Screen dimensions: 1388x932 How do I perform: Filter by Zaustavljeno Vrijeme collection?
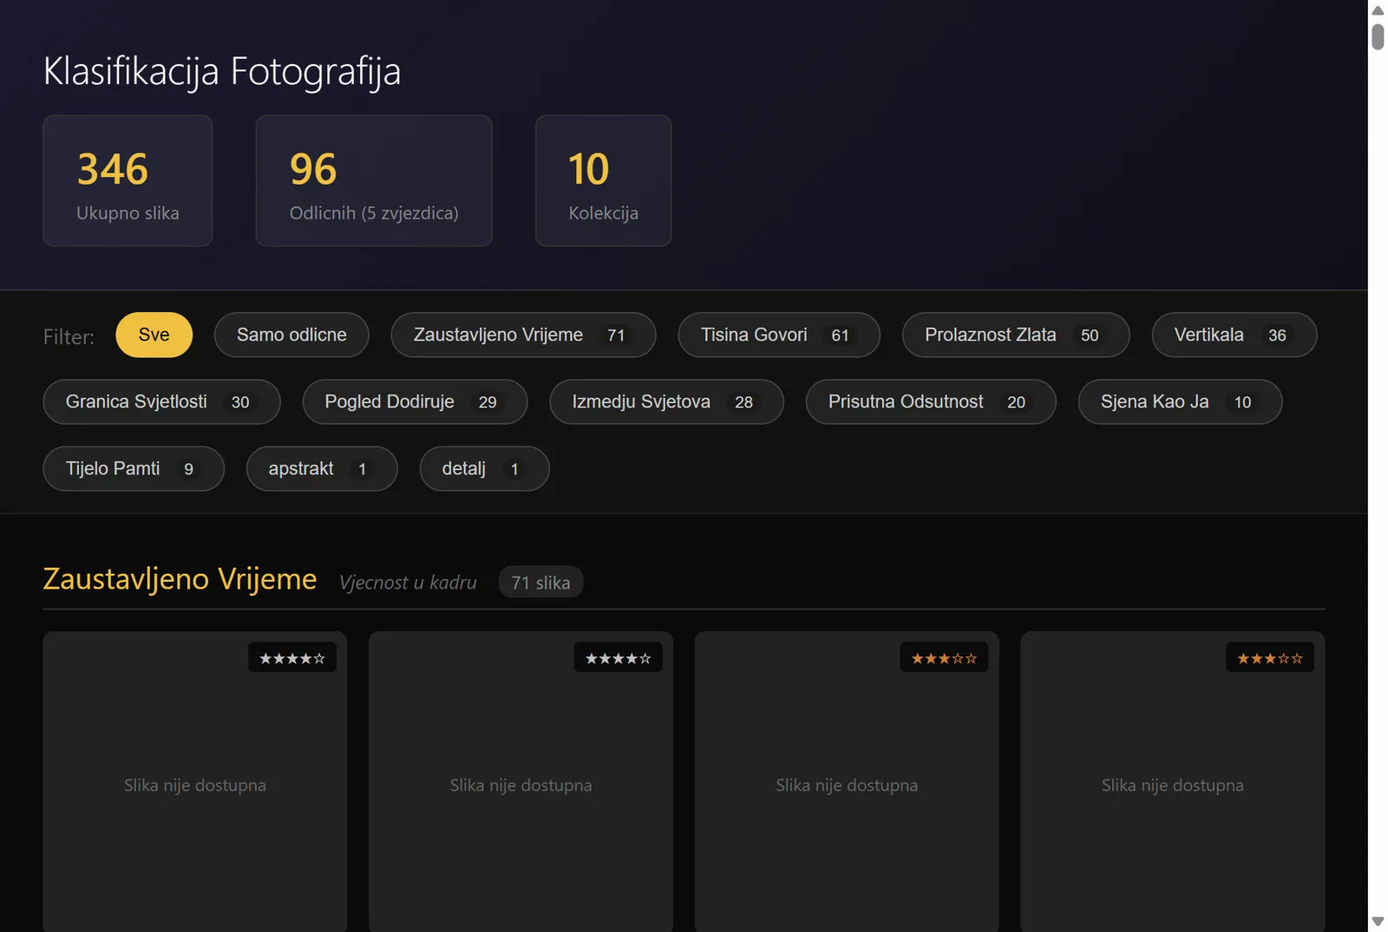click(523, 335)
